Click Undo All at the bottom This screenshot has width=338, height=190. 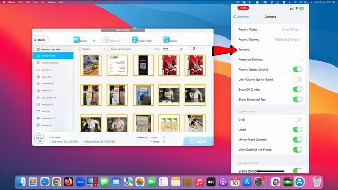pos(142,137)
